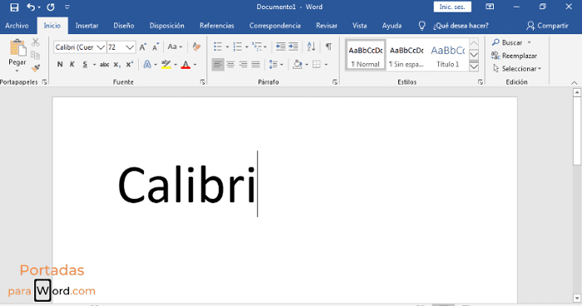Decrease font size with the small A
The image size is (582, 306).
(155, 47)
